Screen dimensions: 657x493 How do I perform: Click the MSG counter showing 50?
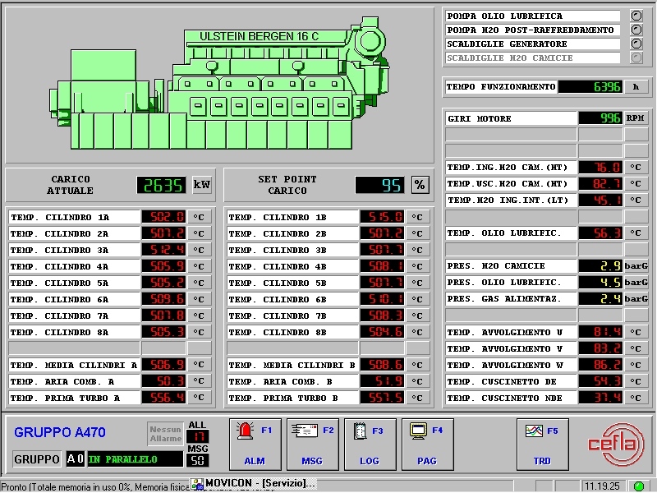coord(197,460)
